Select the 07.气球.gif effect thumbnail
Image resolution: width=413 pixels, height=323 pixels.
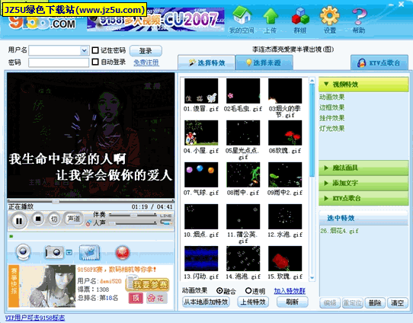coord(201,174)
